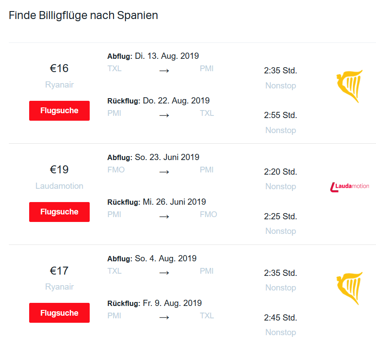Click the Abflug Di. 13. Aug. 2019 date
Viewport: 376px width, 340px height.
(167, 56)
